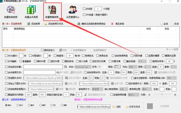Click the 单图 background image button
181x113 pixels.
pos(59,89)
